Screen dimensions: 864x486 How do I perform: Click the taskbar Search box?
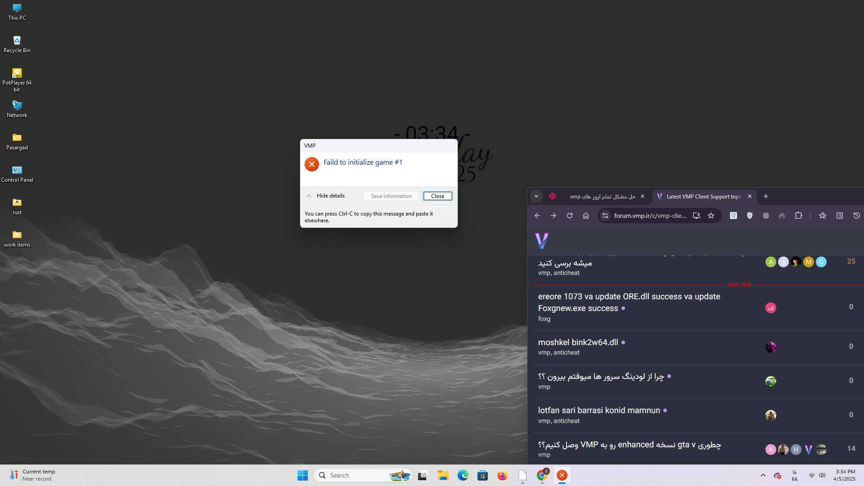(x=355, y=475)
